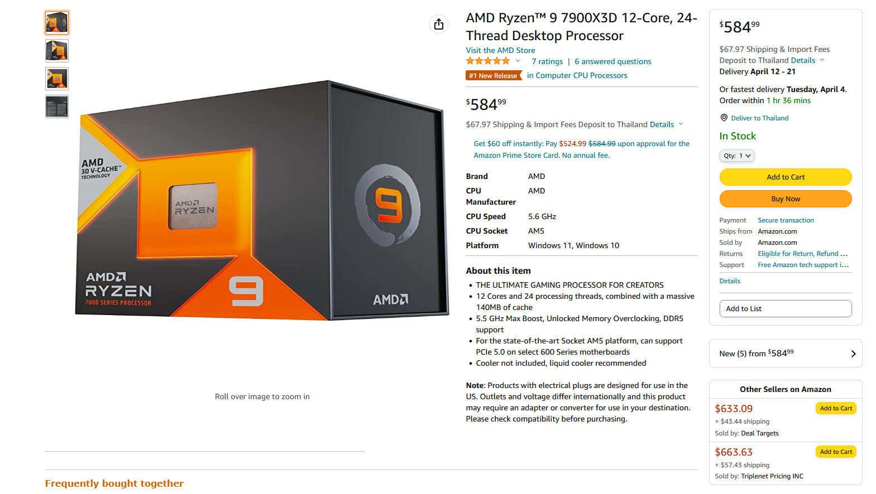Select the first product thumbnail image
876x494 pixels.
coord(57,23)
